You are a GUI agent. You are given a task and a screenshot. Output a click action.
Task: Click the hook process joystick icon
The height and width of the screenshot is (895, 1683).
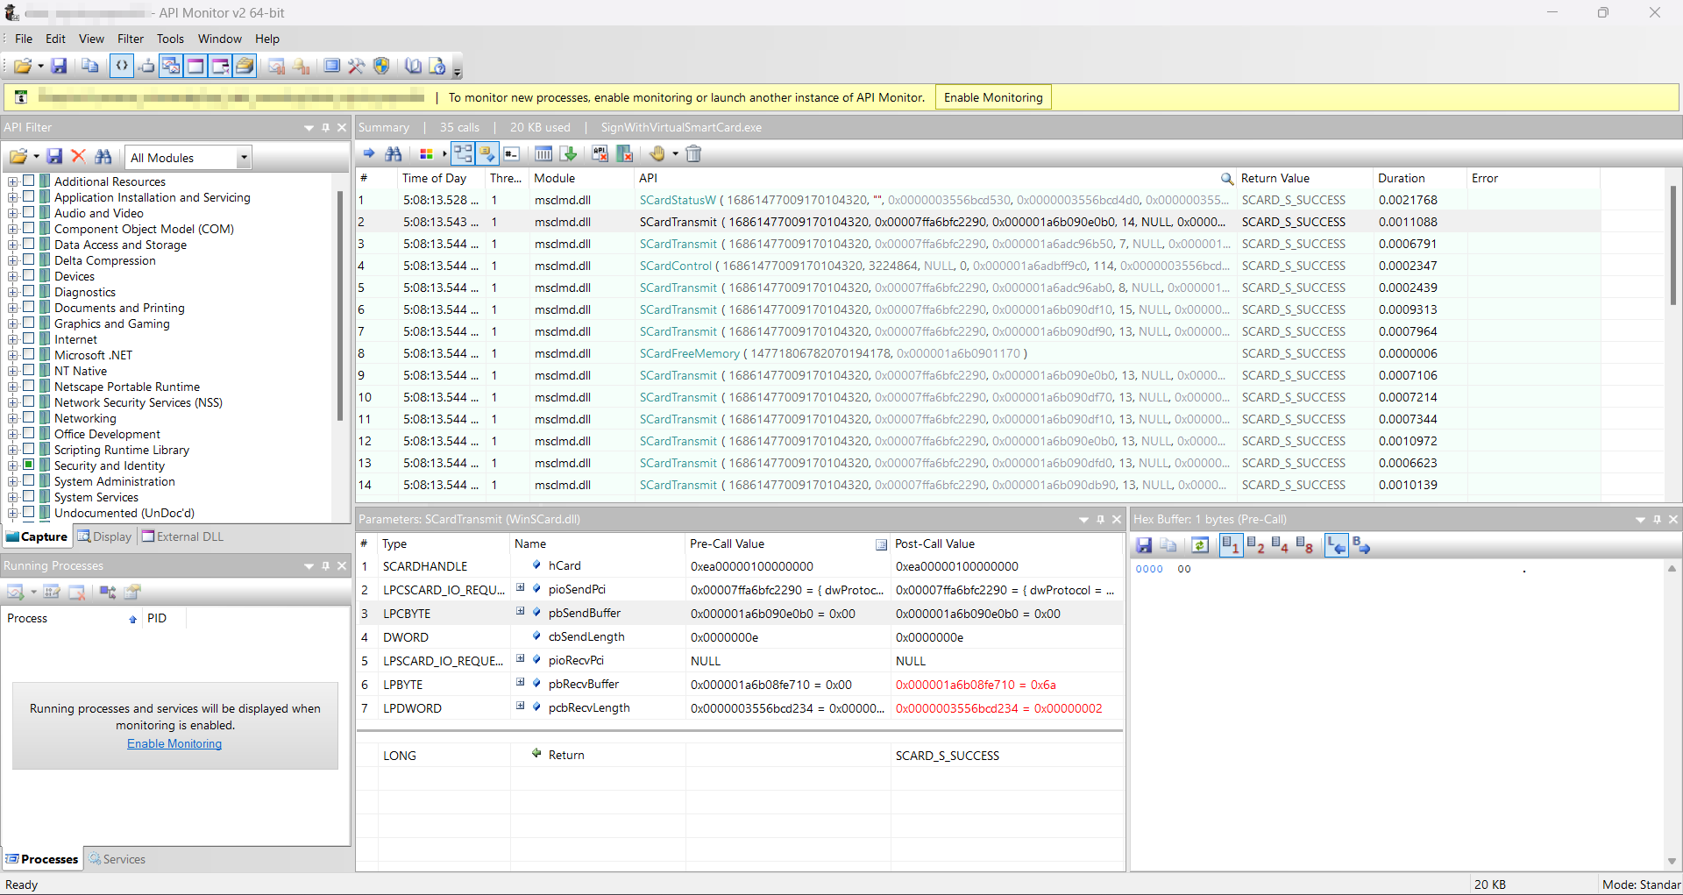tap(147, 66)
